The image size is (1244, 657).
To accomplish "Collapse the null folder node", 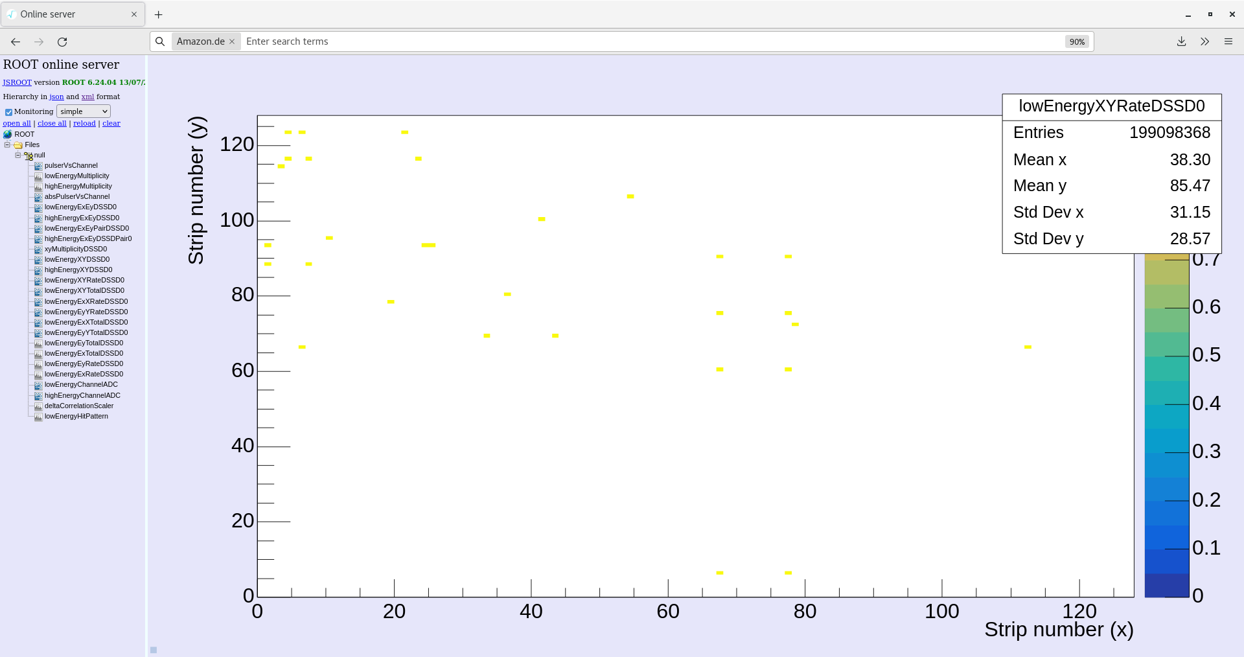I will [17, 155].
